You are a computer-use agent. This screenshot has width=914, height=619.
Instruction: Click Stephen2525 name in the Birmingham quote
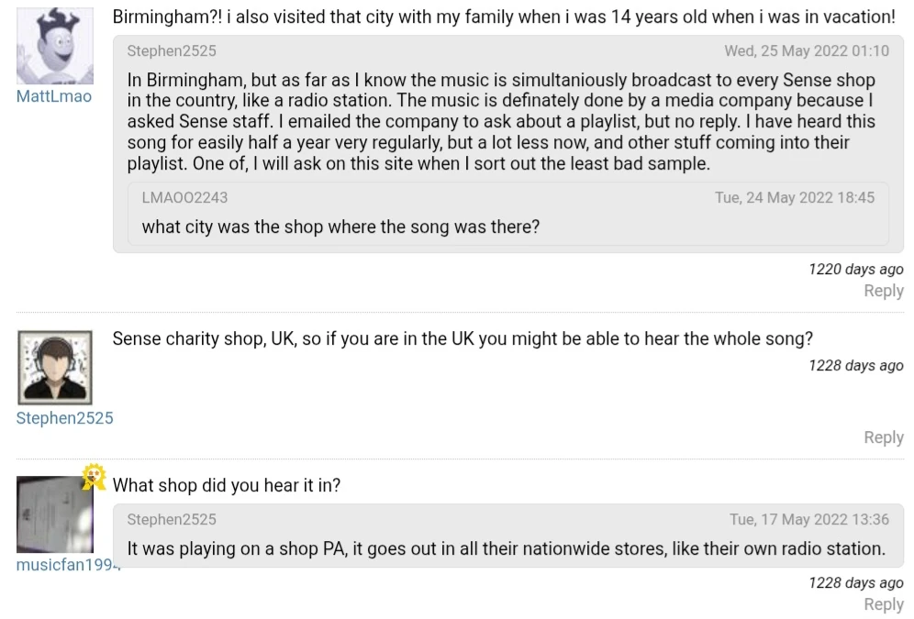pyautogui.click(x=172, y=51)
